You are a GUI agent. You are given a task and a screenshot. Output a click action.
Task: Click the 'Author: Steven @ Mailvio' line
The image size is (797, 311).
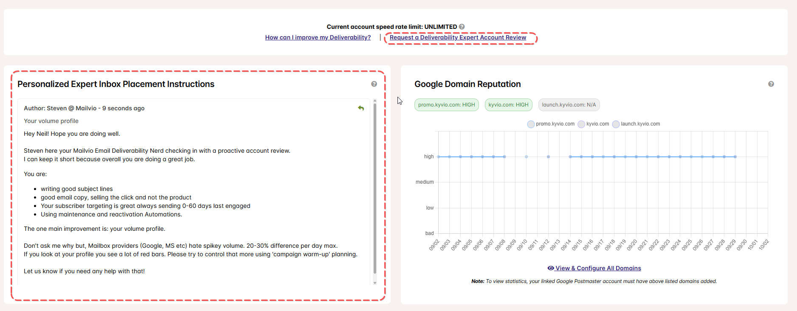(84, 108)
